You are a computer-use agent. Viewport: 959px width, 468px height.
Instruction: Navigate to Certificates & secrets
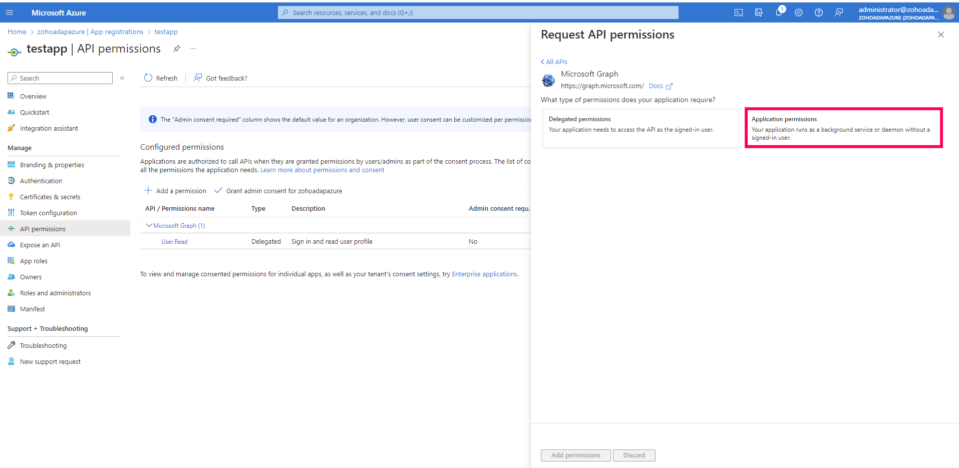50,196
